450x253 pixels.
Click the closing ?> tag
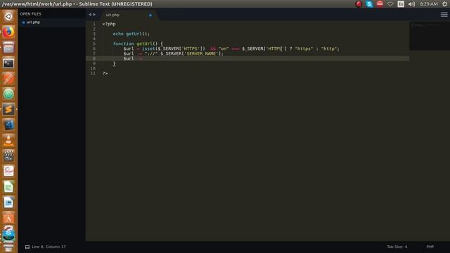pos(105,73)
